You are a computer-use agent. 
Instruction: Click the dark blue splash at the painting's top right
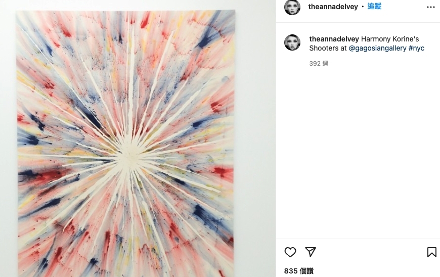pyautogui.click(x=205, y=38)
